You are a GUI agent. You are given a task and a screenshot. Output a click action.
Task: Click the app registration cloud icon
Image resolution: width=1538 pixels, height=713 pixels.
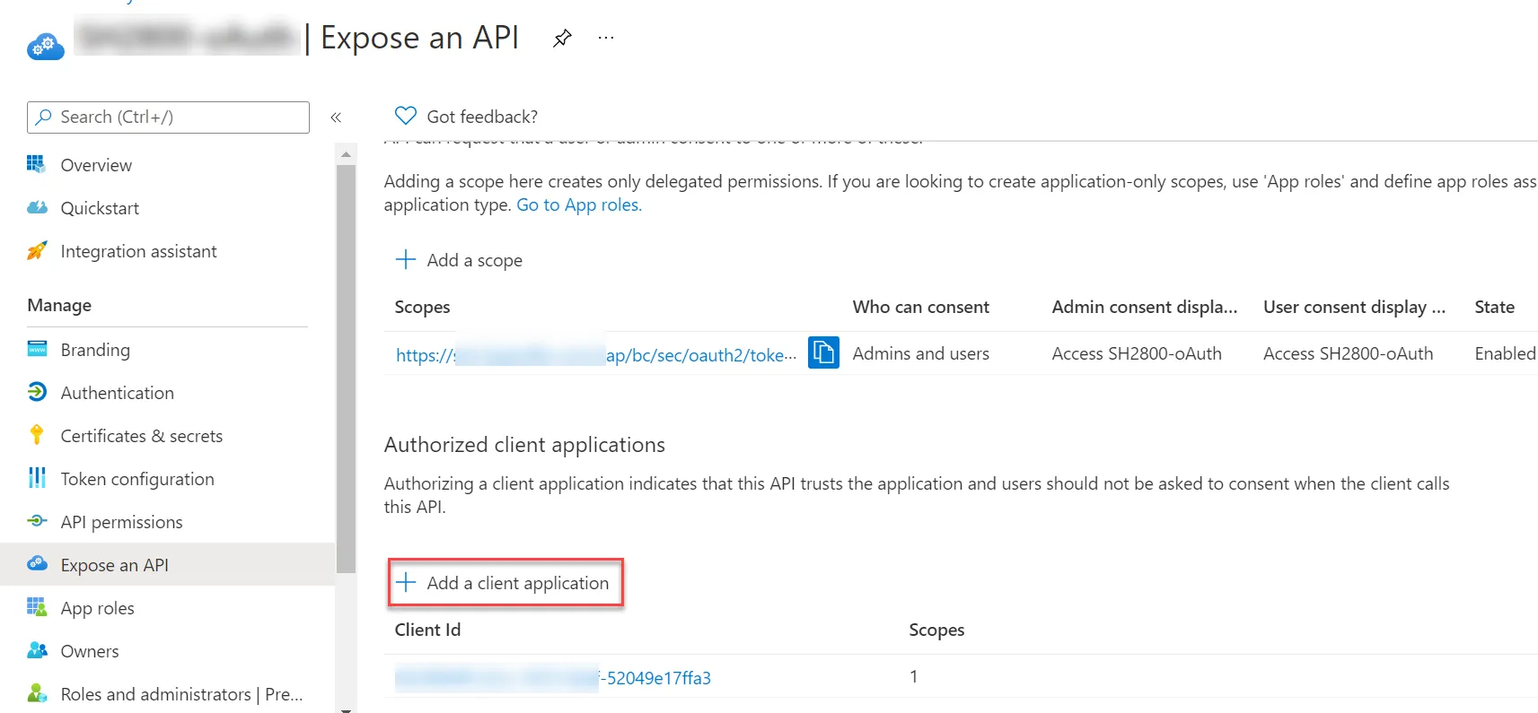[x=46, y=46]
